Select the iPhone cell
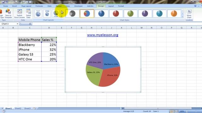202x113 pixels. pyautogui.click(x=30, y=50)
